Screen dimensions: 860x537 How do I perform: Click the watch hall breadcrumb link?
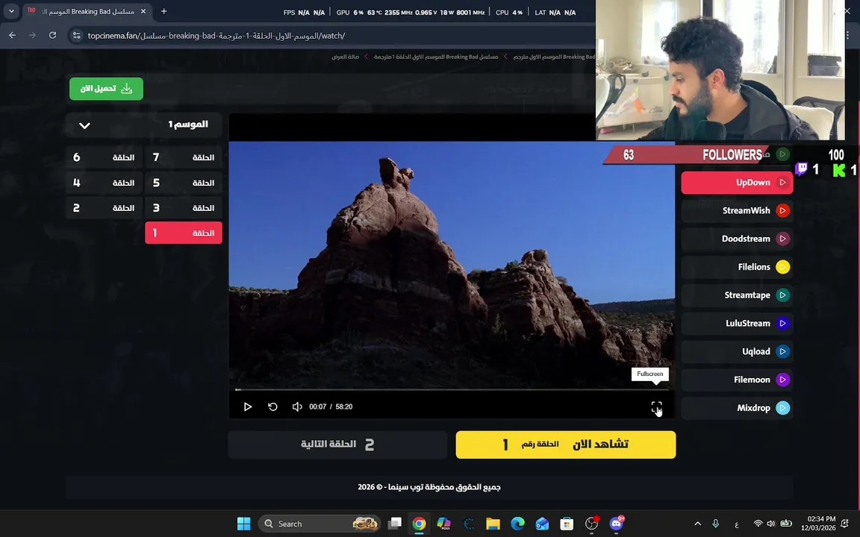click(345, 57)
